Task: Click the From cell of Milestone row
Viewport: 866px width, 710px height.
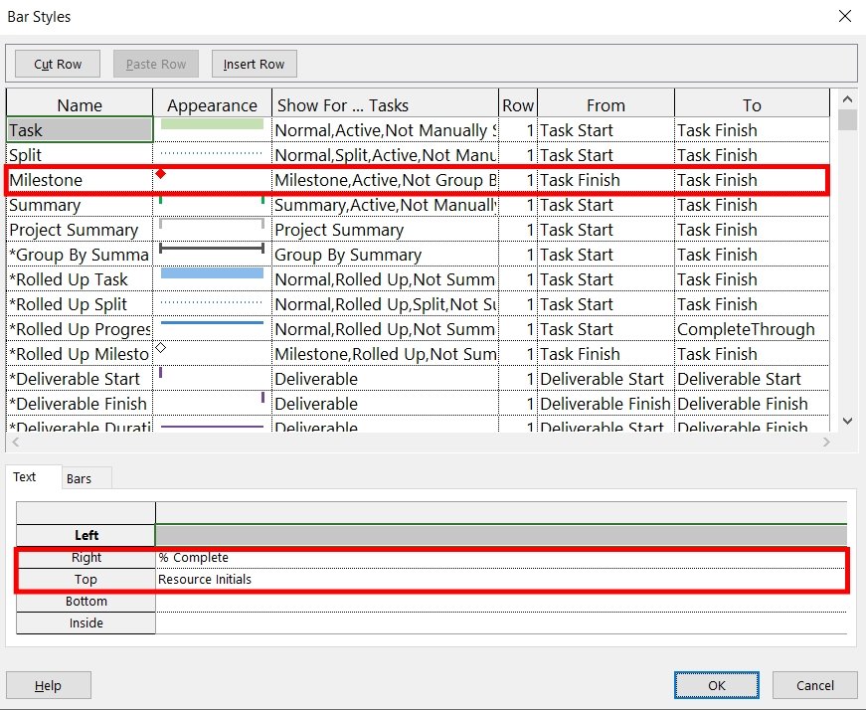Action: (x=606, y=180)
